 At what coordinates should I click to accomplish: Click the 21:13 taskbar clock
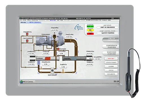(116, 81)
